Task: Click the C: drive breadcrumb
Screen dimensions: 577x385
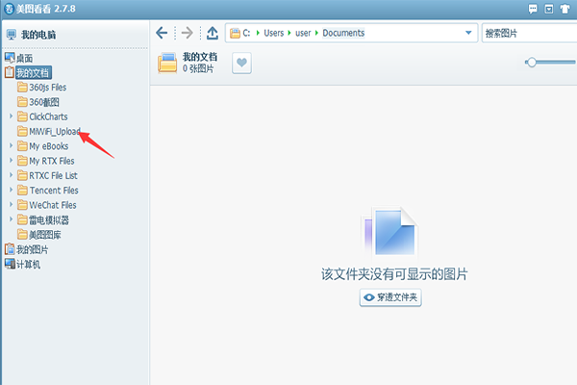Action: [246, 33]
